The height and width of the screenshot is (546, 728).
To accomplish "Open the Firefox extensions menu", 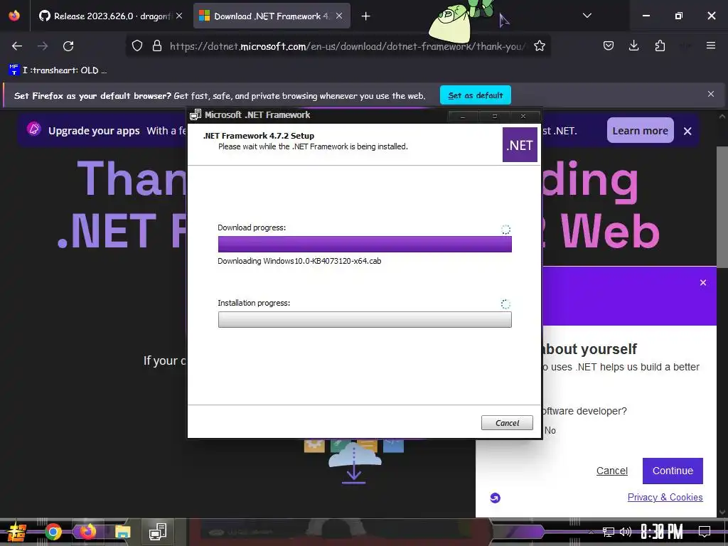I will pyautogui.click(x=660, y=45).
